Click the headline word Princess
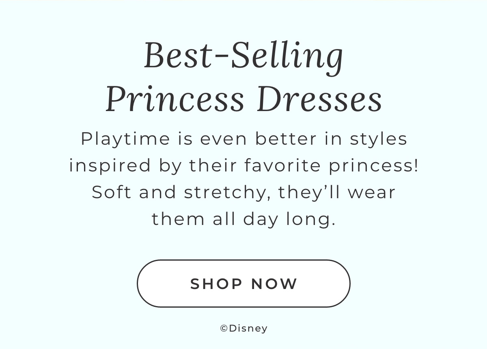The width and height of the screenshot is (487, 349). coord(175,98)
